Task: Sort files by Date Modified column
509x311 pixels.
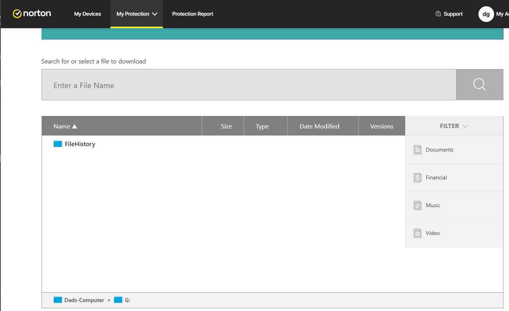Action: [319, 126]
